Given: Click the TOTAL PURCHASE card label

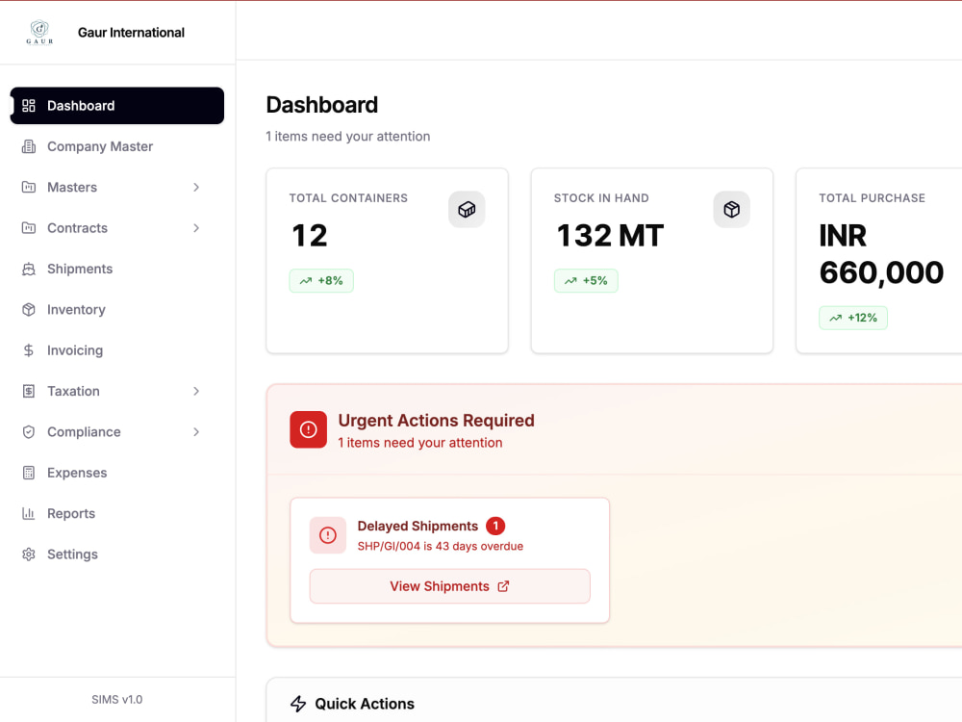Looking at the screenshot, I should [x=872, y=198].
